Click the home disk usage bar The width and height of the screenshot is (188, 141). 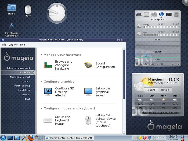161,27
